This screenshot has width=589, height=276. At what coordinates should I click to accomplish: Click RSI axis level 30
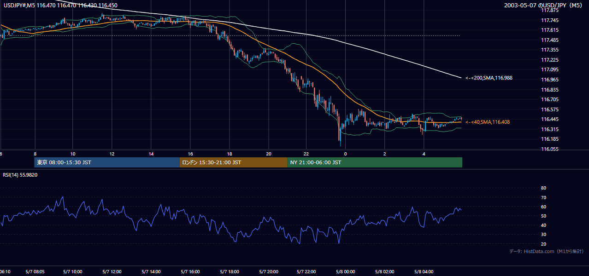[543, 235]
